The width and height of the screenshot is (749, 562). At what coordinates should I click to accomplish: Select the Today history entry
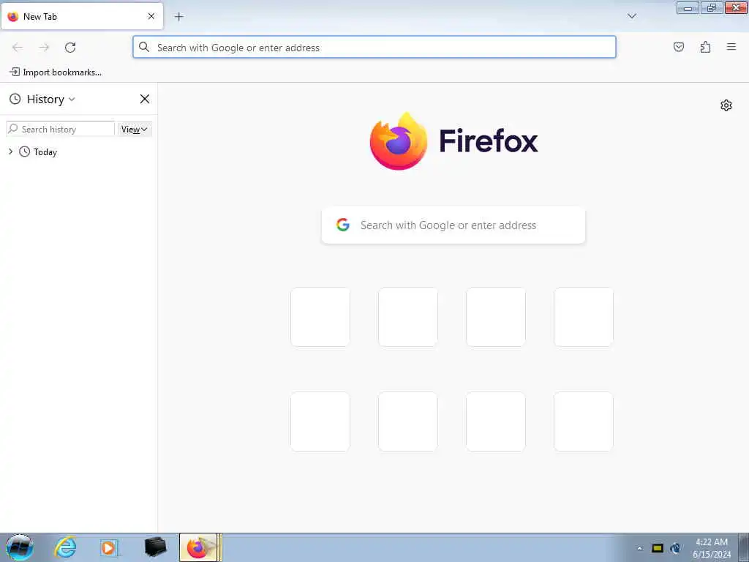(45, 152)
